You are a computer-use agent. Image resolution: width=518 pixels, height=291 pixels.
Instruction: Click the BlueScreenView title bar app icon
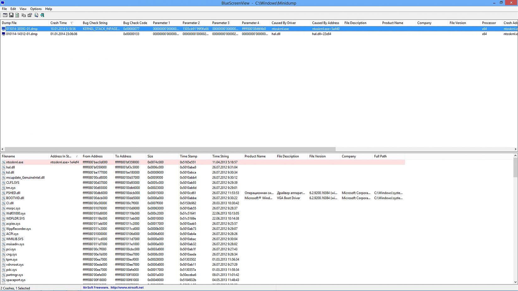click(3, 3)
